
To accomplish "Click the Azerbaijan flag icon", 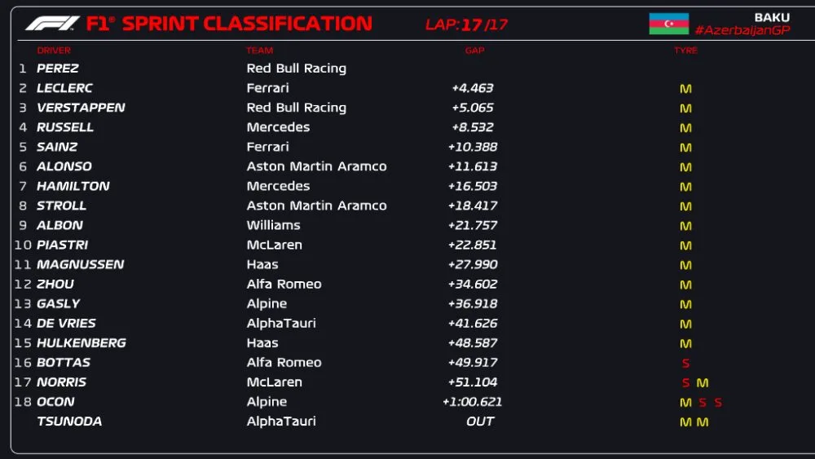I will (668, 24).
